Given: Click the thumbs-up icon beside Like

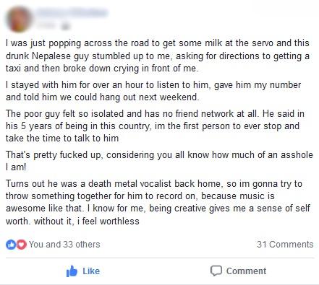Looking at the screenshot, I should tap(72, 271).
